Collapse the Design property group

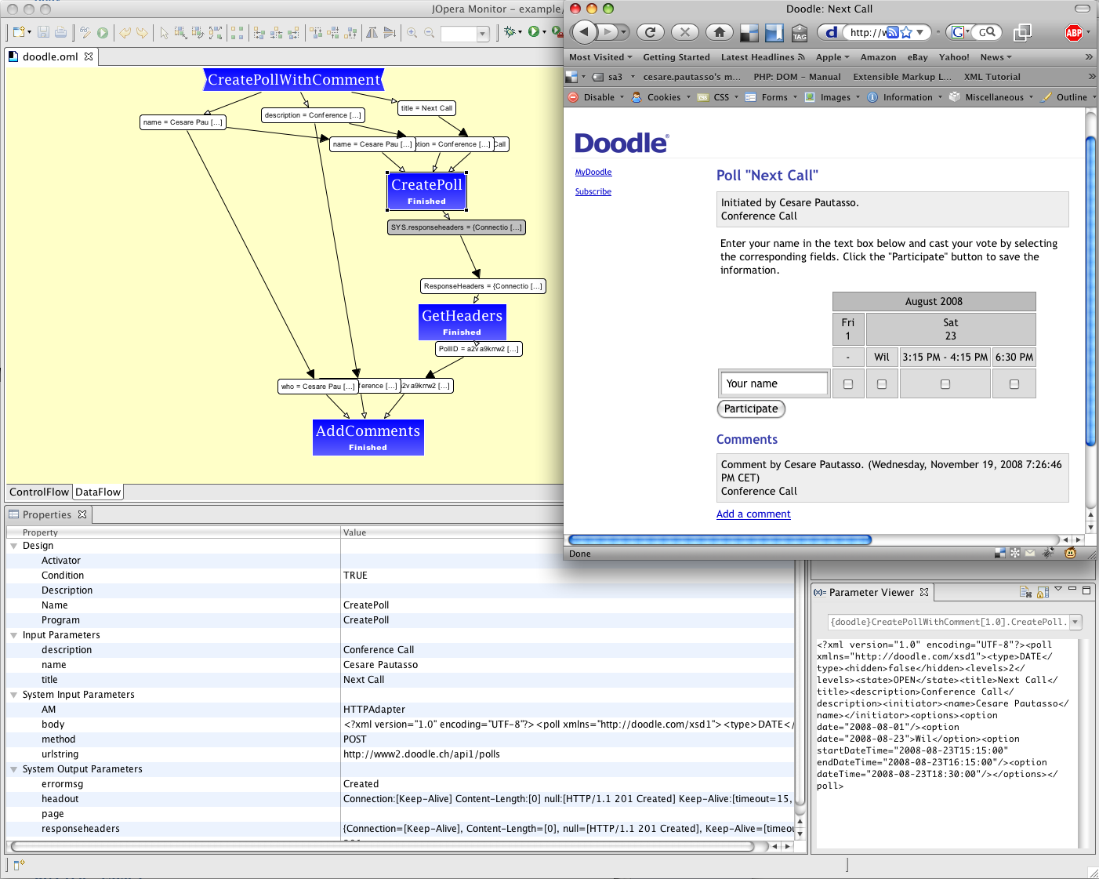[x=14, y=546]
